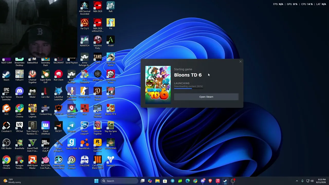Viewport: 329px width, 185px height.
Task: Select the Counter-Strike 2 desktop icon
Action: (x=85, y=94)
